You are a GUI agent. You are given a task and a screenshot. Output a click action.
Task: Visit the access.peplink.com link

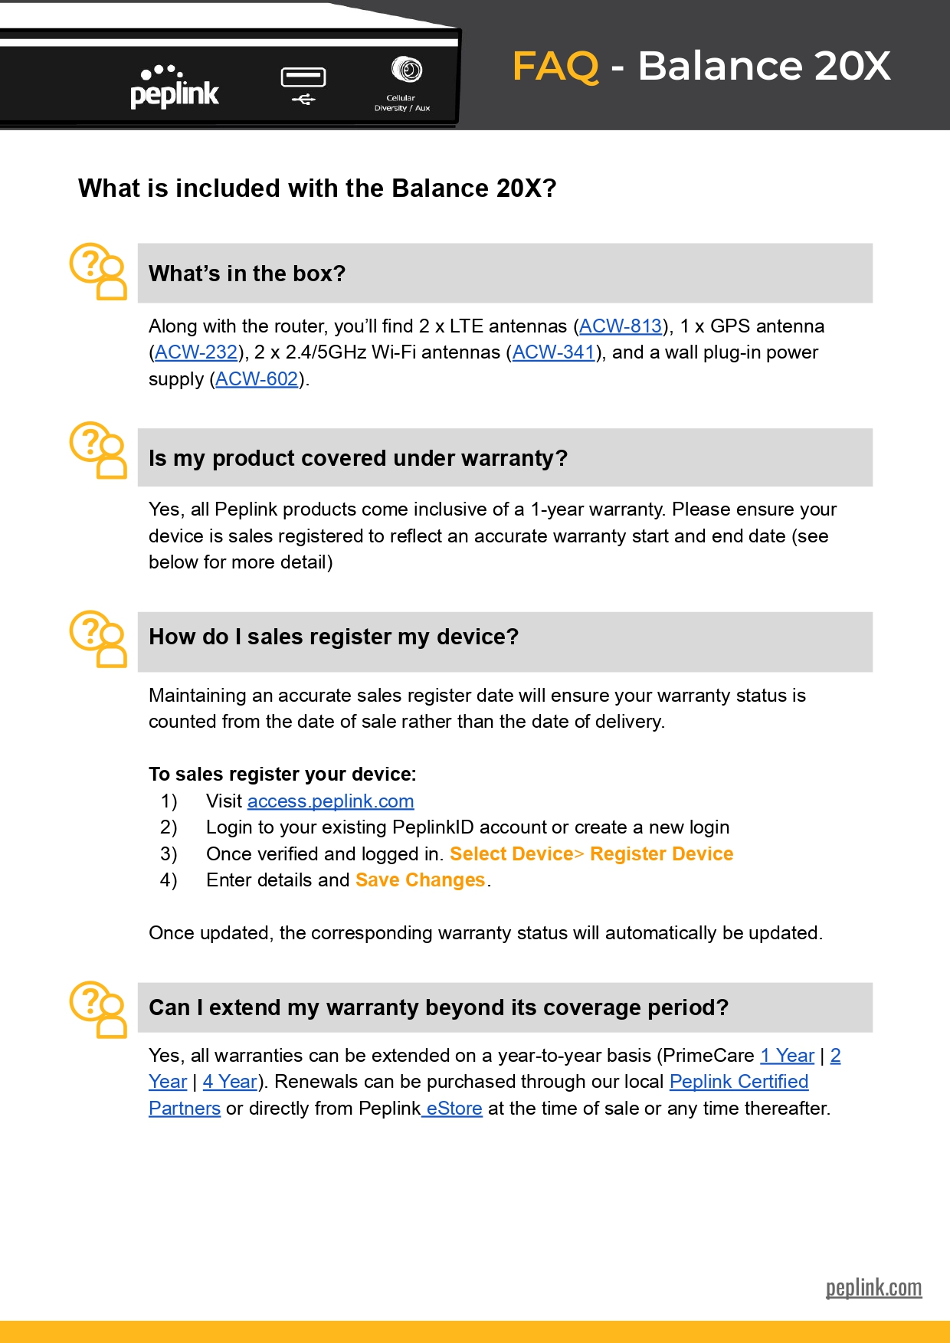tap(330, 801)
